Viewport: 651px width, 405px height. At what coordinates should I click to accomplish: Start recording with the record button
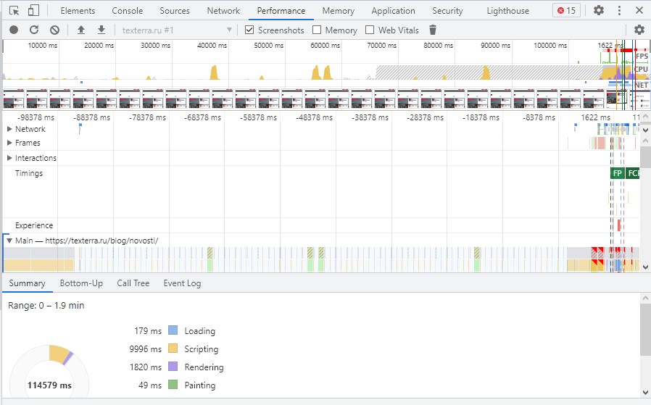(14, 30)
